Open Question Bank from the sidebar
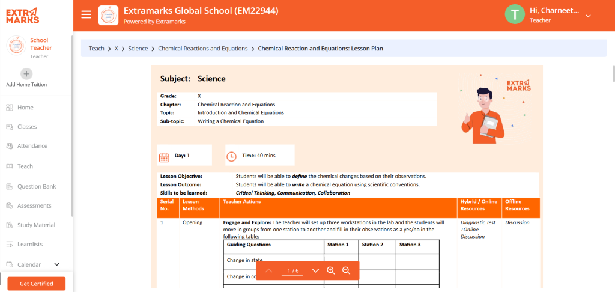Image resolution: width=615 pixels, height=292 pixels. pyautogui.click(x=37, y=186)
